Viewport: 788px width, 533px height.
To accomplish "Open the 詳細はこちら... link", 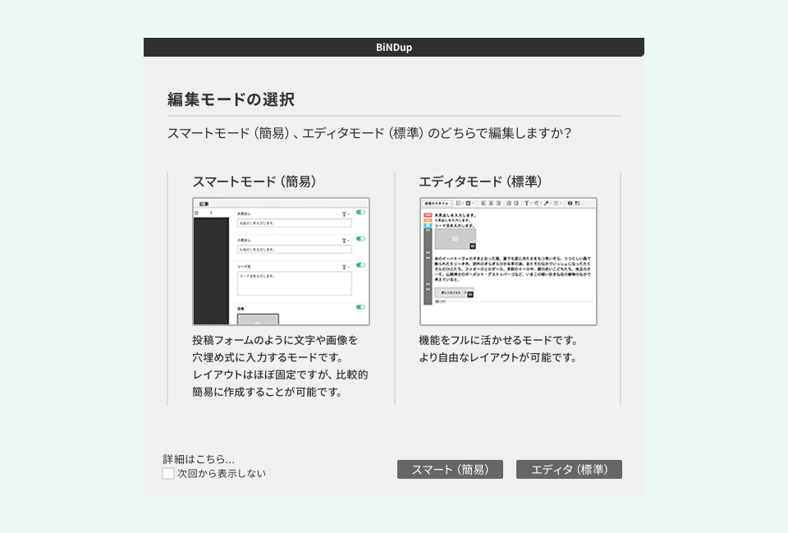I will [199, 458].
